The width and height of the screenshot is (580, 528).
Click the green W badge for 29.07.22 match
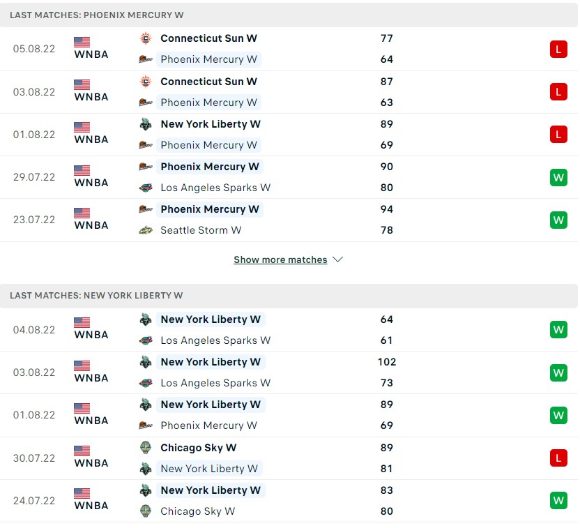[558, 177]
